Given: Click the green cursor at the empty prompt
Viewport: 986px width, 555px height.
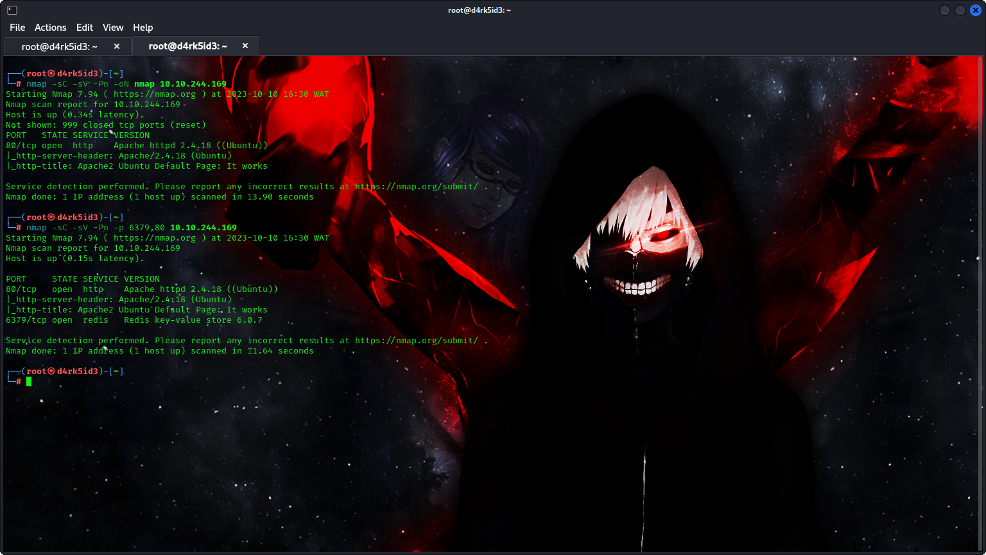Looking at the screenshot, I should (29, 382).
